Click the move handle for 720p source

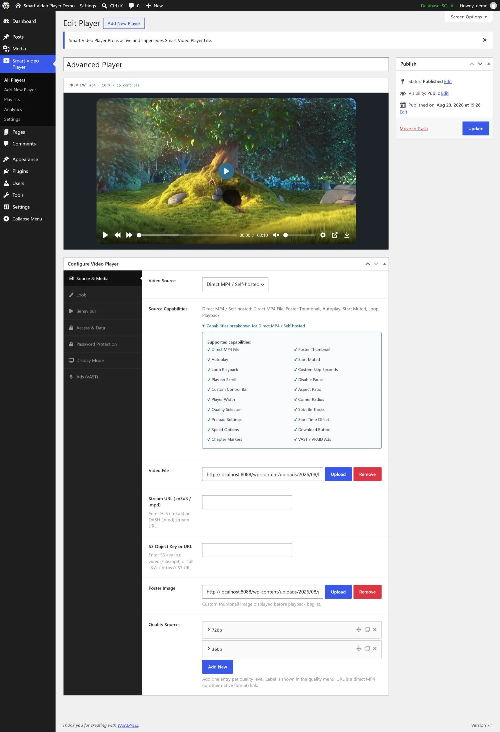(359, 629)
